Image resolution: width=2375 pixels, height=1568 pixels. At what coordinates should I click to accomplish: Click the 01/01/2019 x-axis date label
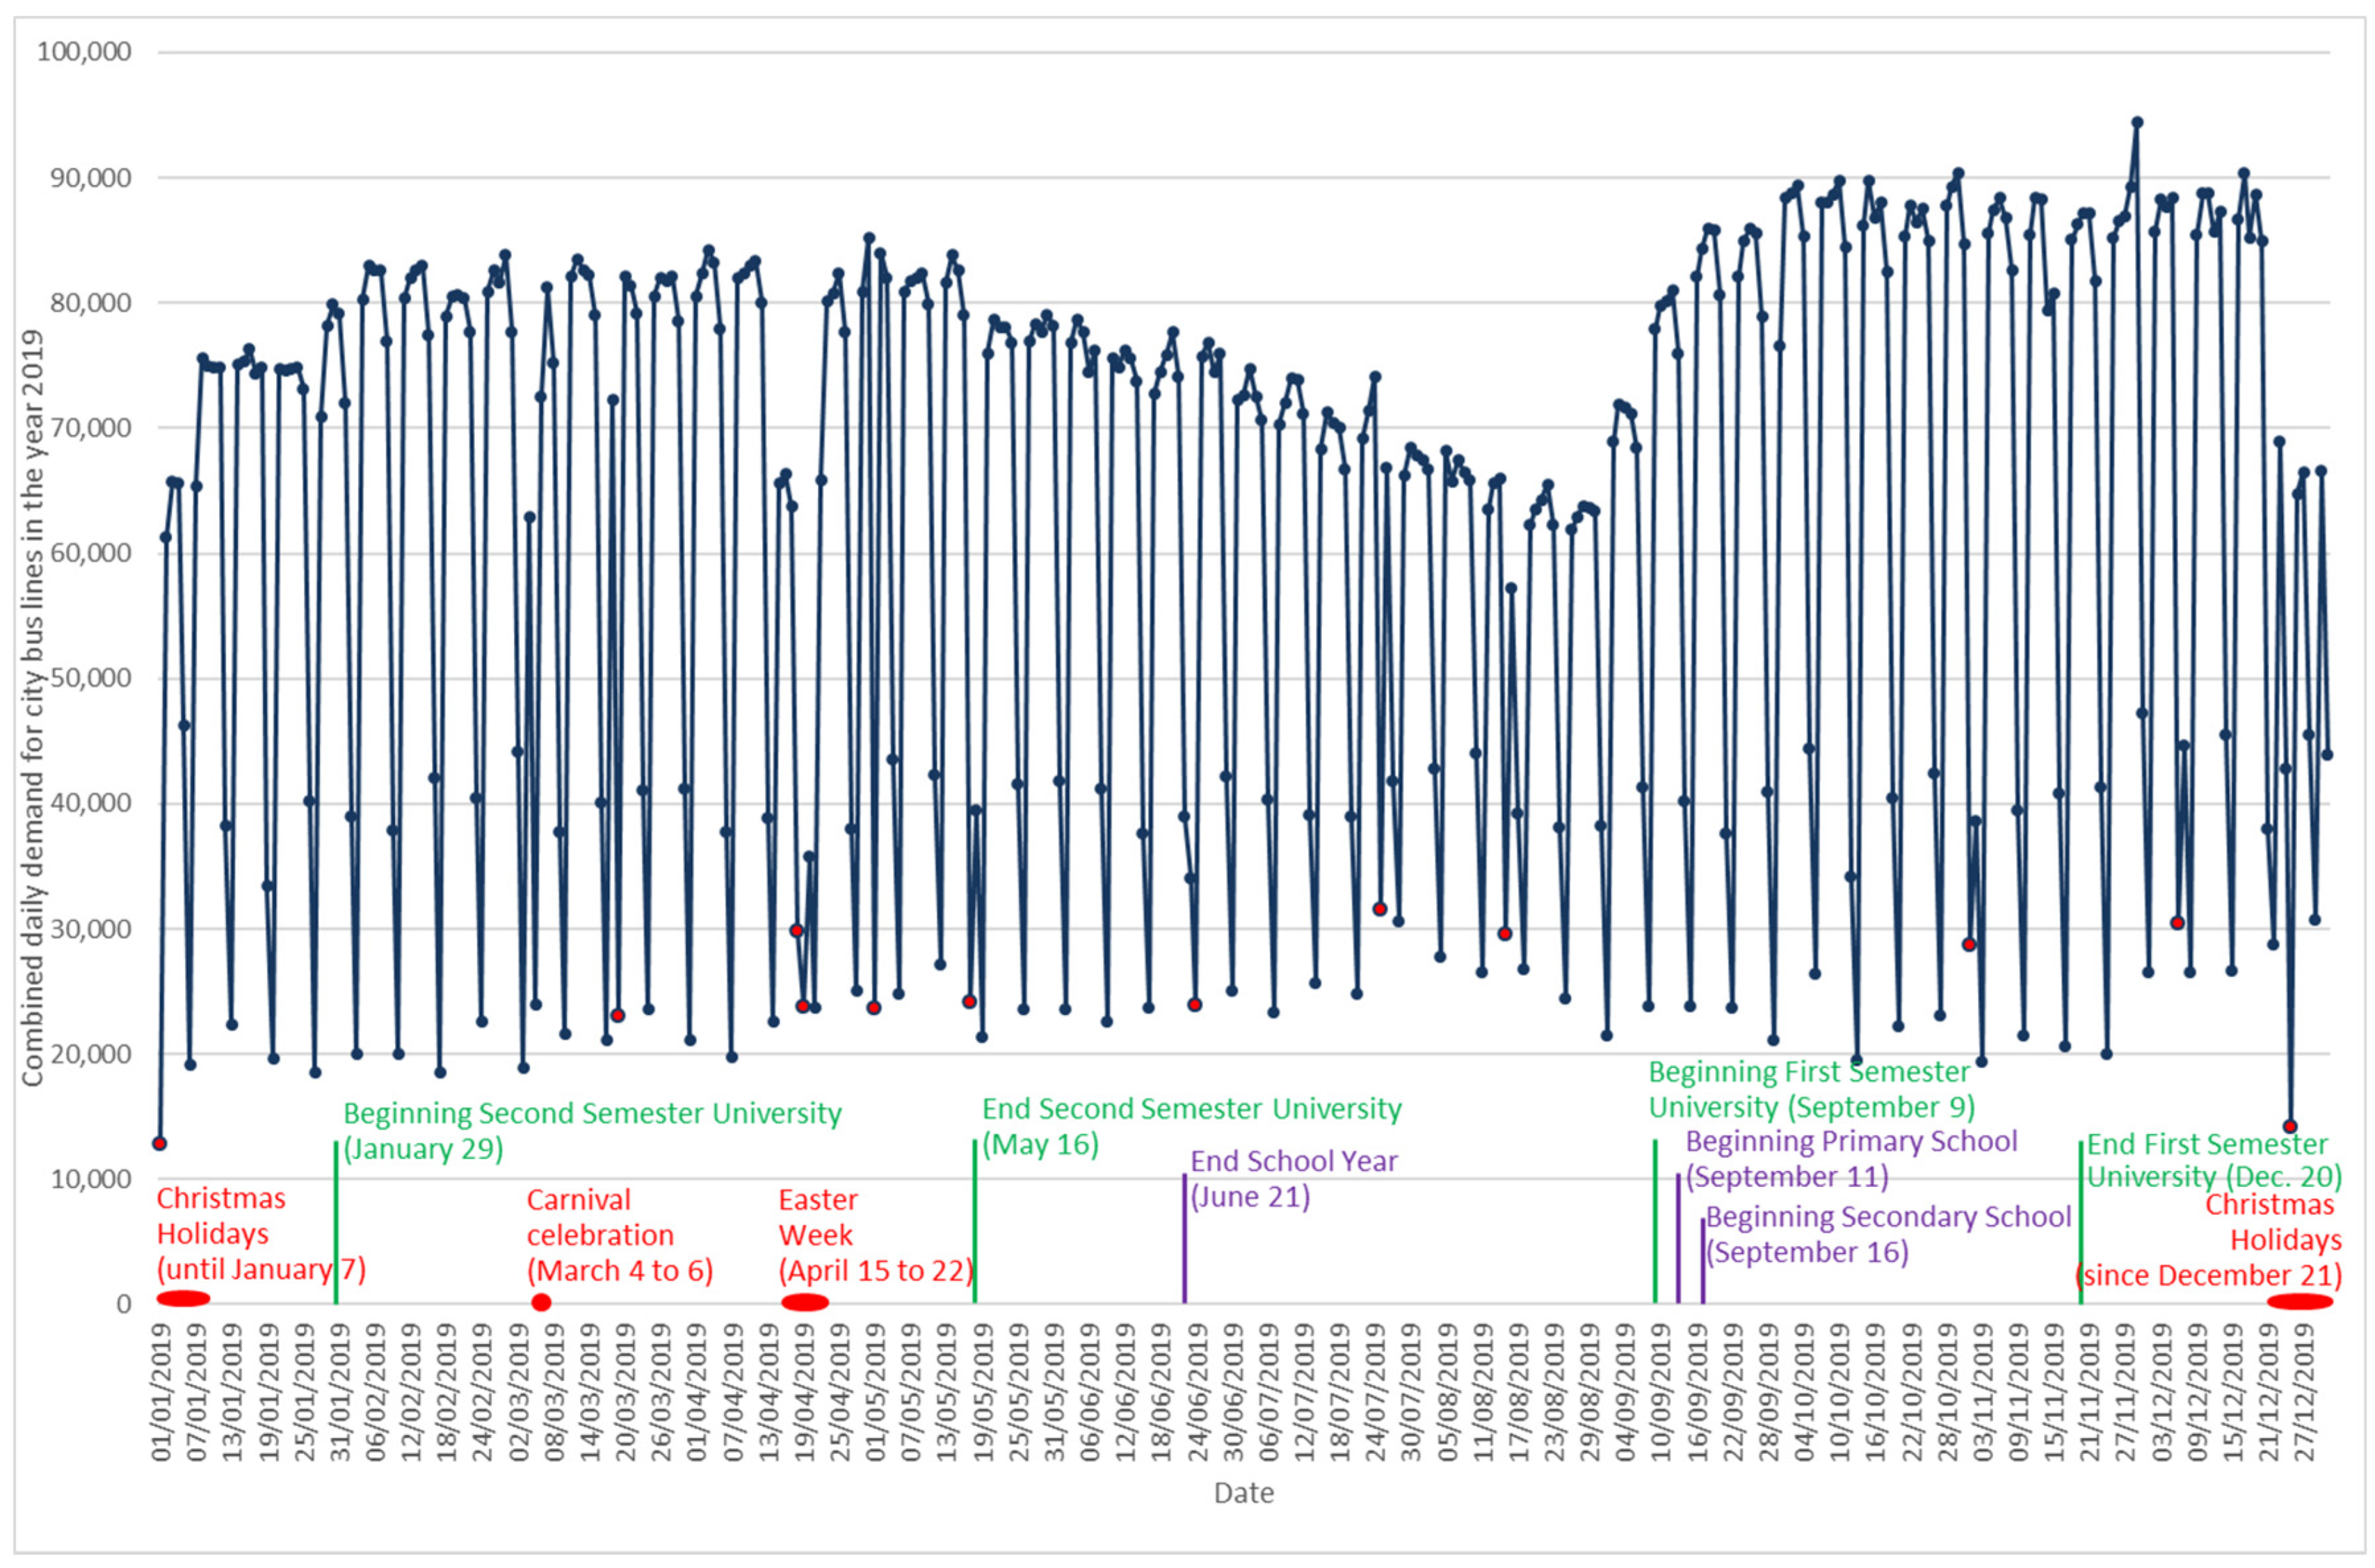163,1392
